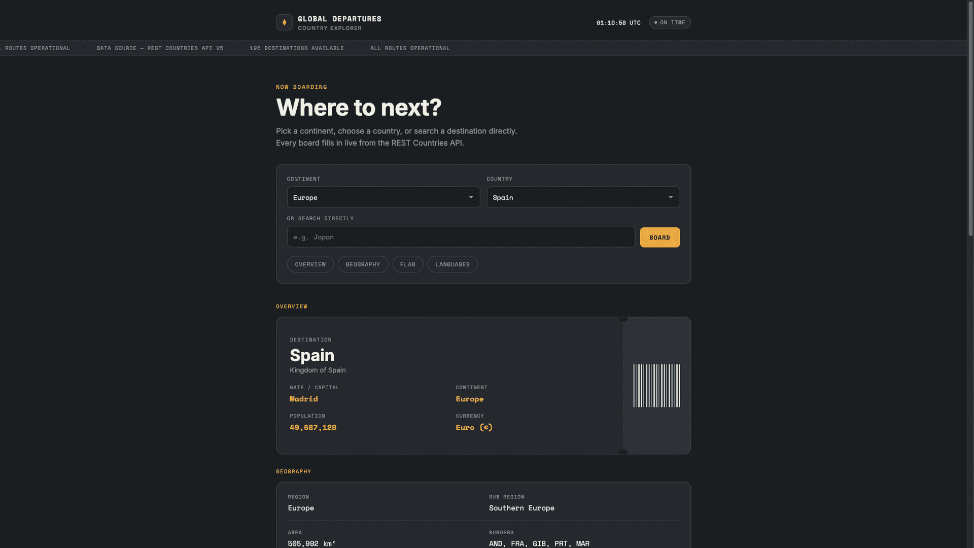The height and width of the screenshot is (548, 974).
Task: Click the sub region value Southern Europe
Action: point(521,508)
